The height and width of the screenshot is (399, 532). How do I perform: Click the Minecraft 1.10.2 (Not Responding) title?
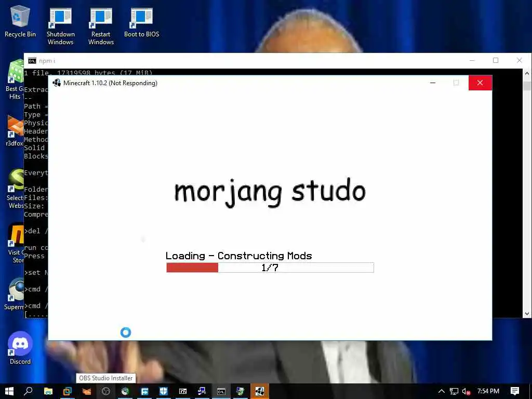click(110, 83)
